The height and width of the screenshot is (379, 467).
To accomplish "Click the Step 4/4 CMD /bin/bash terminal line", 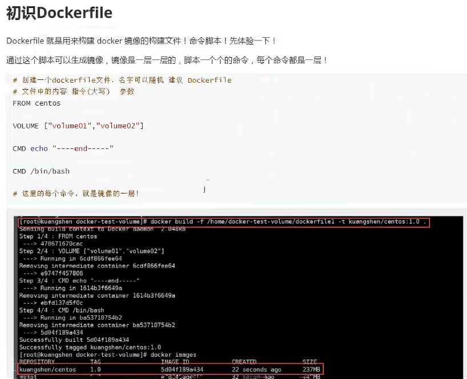I will (x=62, y=311).
